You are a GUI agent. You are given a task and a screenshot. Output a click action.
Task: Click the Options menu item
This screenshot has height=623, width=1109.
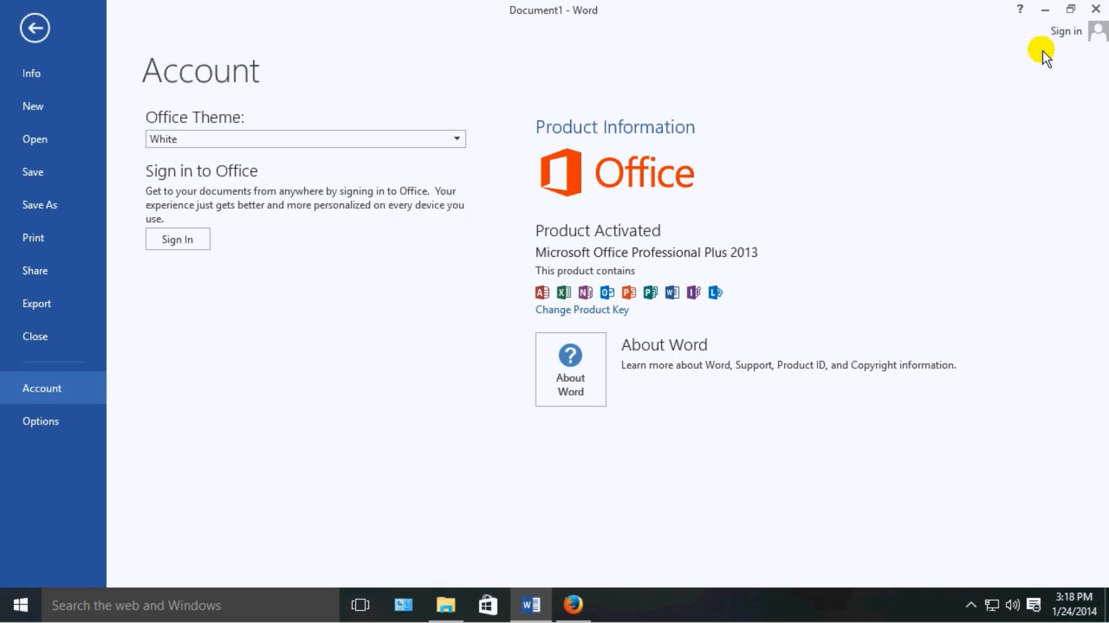(x=40, y=421)
